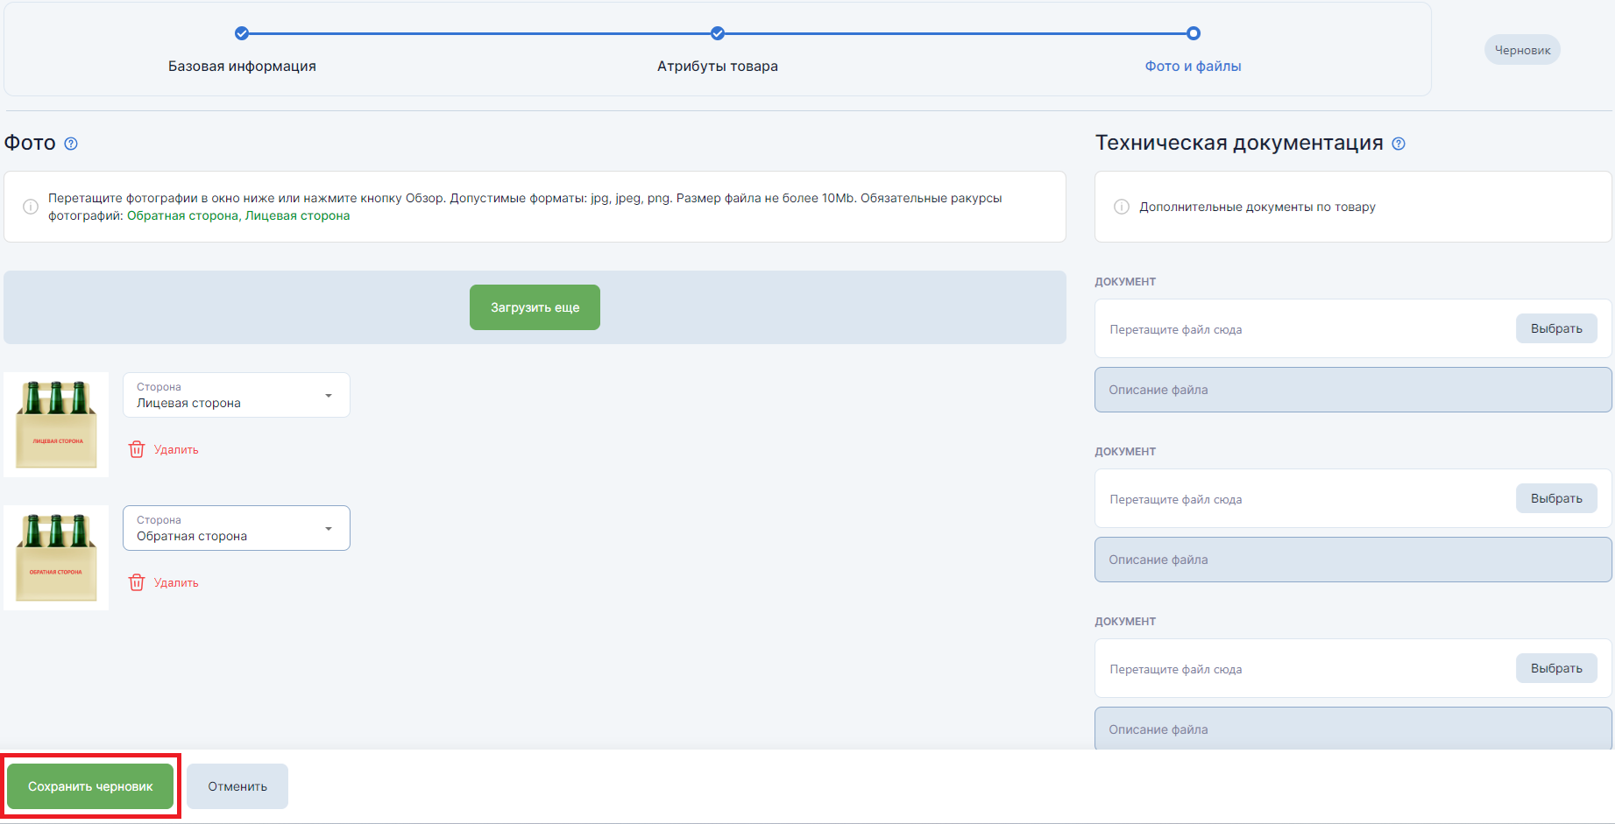Open back side bottle pack thumbnail
This screenshot has height=824, width=1615.
tap(56, 558)
